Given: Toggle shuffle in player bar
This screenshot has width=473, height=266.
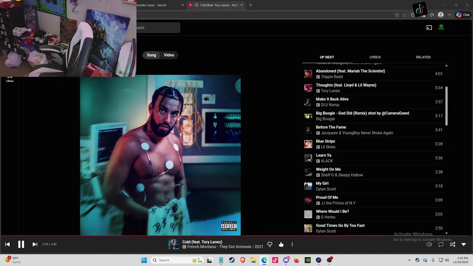Looking at the screenshot, I should (x=452, y=244).
